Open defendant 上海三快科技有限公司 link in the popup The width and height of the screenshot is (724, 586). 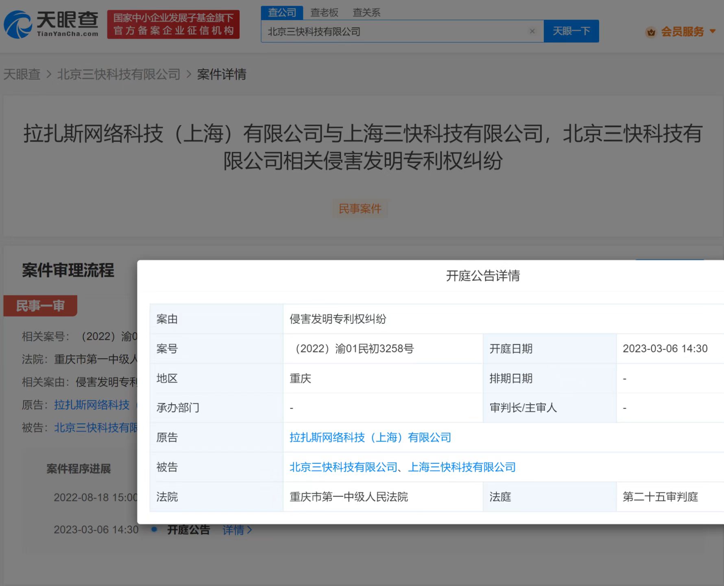pyautogui.click(x=462, y=467)
